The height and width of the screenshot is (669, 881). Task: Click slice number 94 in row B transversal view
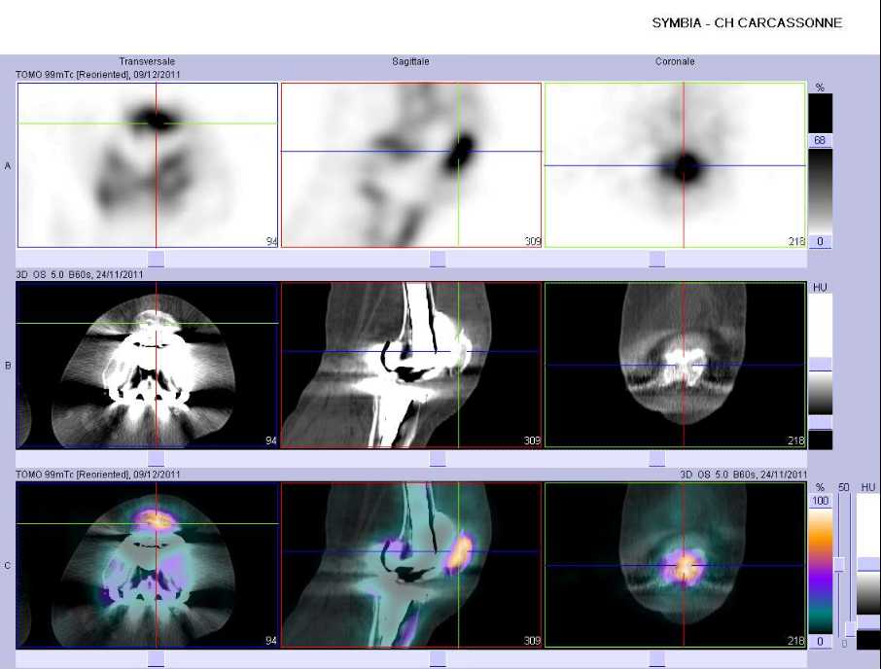(271, 440)
